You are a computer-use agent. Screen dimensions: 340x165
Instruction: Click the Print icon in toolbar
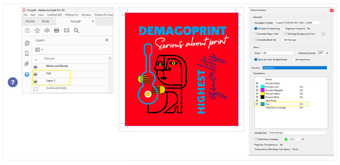point(57,30)
